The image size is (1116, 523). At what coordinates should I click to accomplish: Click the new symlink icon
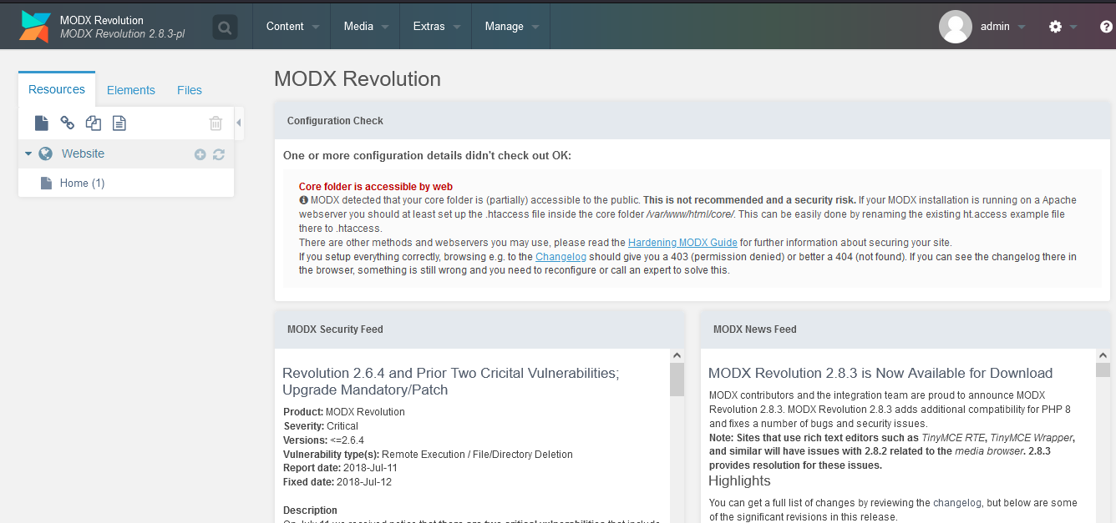point(94,123)
